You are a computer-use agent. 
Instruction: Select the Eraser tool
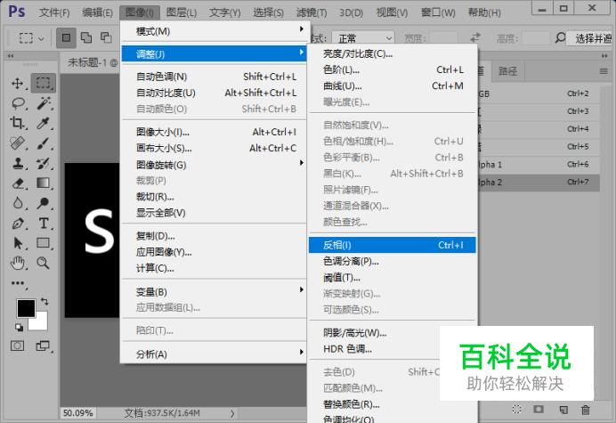point(18,183)
